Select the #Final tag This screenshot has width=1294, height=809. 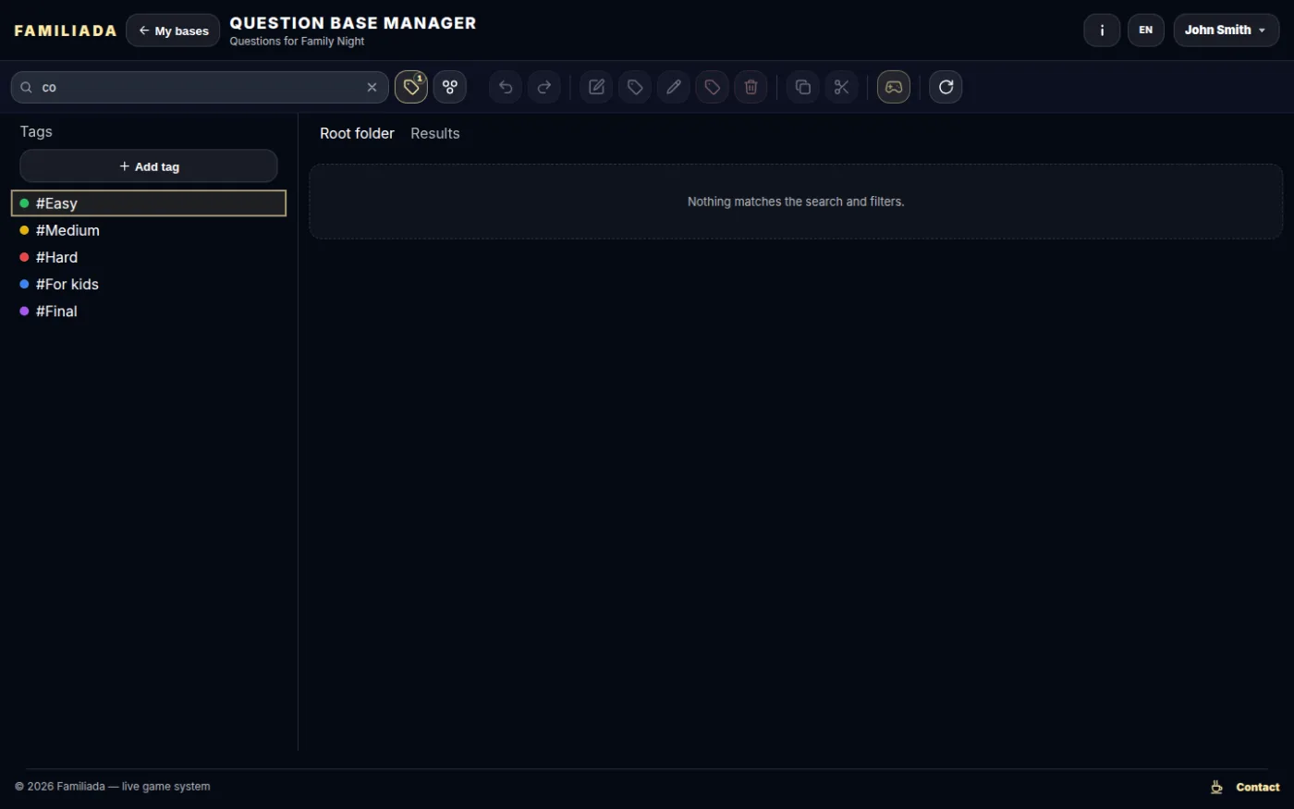(149, 311)
